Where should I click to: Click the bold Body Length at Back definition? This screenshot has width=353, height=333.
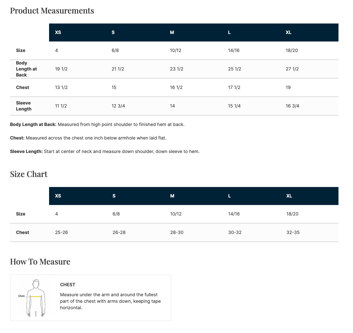click(33, 124)
